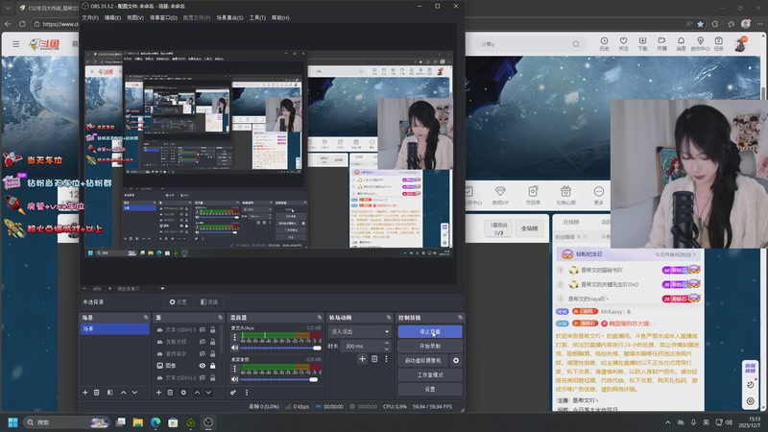Pop out the audio mixer dock icon
The width and height of the screenshot is (768, 432).
click(320, 318)
